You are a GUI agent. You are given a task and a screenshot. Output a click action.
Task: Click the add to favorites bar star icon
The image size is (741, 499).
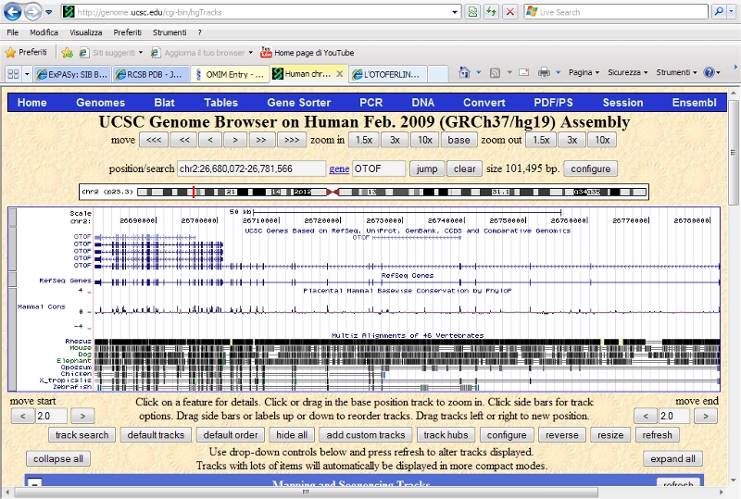(x=67, y=53)
